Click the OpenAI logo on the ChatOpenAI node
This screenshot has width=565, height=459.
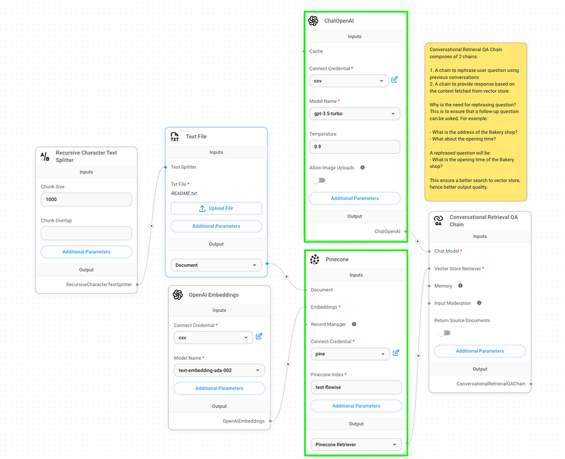tap(313, 20)
